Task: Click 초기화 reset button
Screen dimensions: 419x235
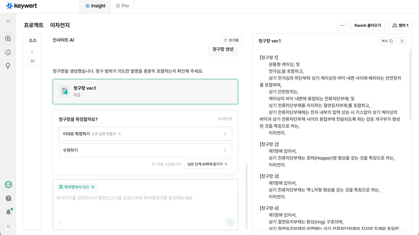Action: click(x=231, y=40)
